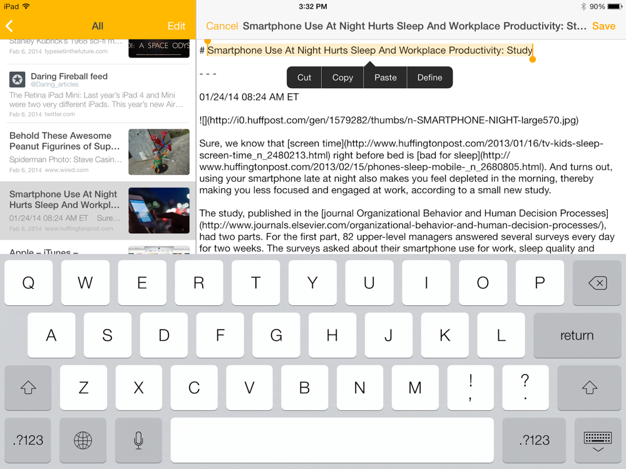The height and width of the screenshot is (469, 626).
Task: Tap the A key on keyboard
Action: 51,335
